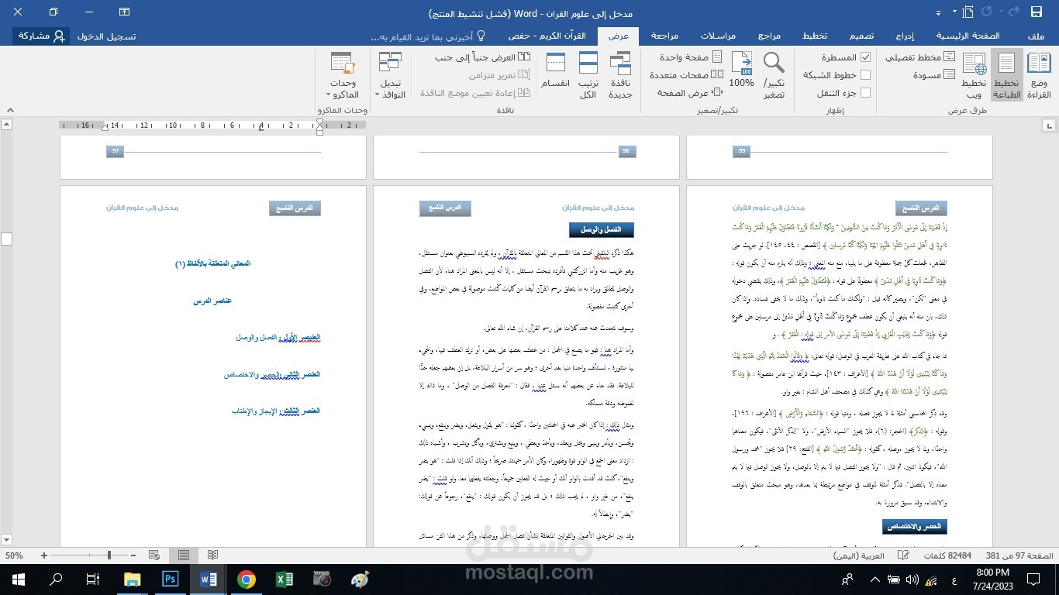Click language العربية (اليمن) in status bar
This screenshot has height=595, width=1059.
[857, 555]
